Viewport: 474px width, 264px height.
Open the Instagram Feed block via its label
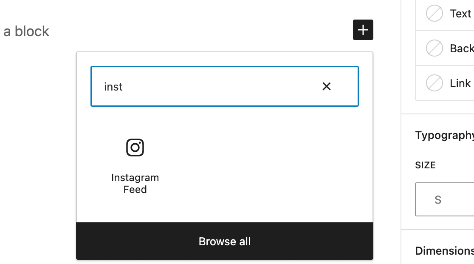(135, 183)
